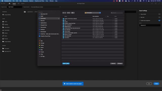Switch to the Import tab
The image size is (162, 91).
pyautogui.click(x=14, y=4)
